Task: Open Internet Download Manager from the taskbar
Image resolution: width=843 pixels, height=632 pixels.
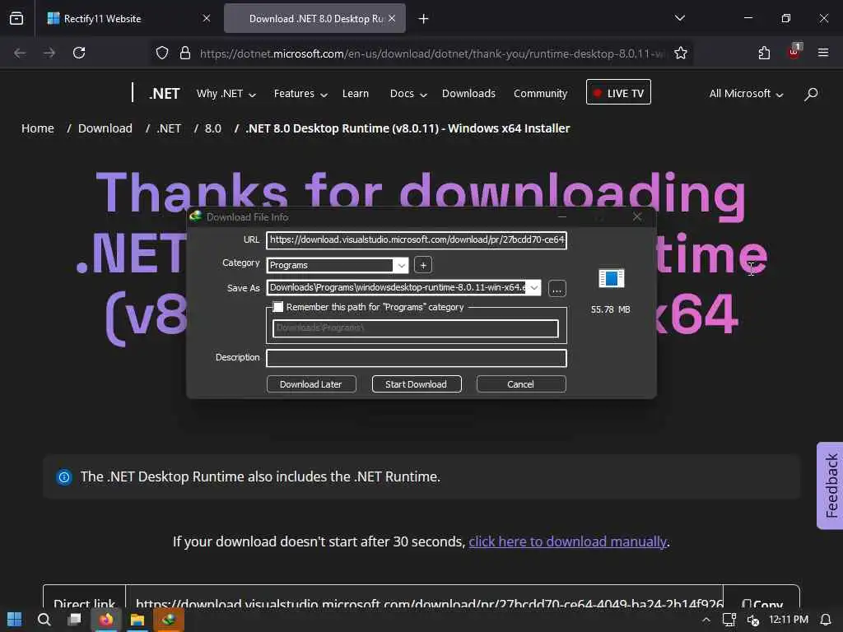Action: (169, 620)
